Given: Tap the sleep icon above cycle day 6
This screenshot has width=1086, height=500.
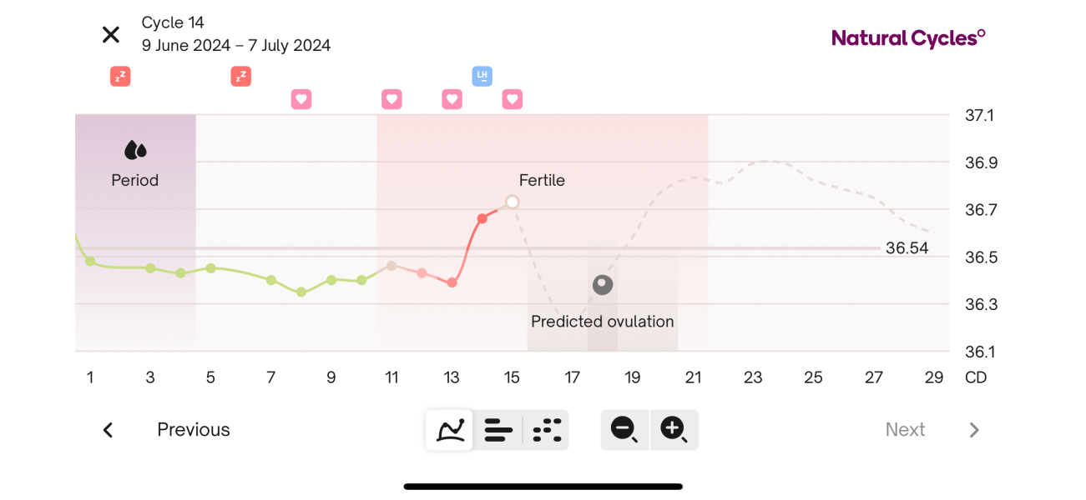Looking at the screenshot, I should (x=240, y=77).
